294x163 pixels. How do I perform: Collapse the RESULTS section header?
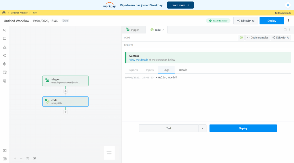click(x=128, y=45)
